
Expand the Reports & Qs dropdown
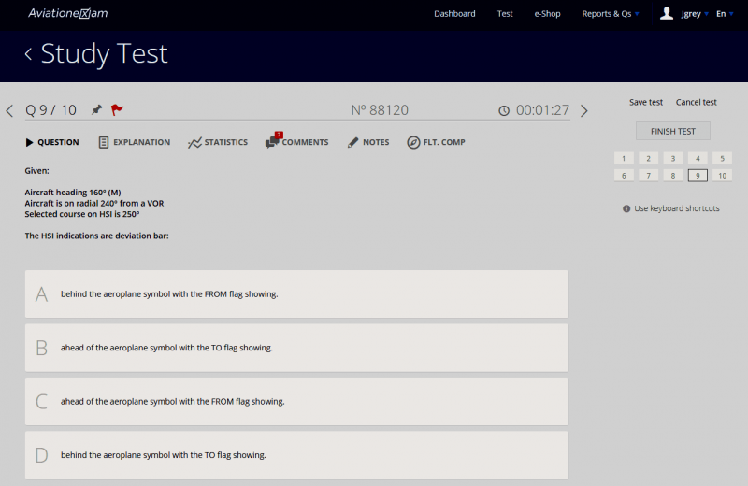coord(610,14)
